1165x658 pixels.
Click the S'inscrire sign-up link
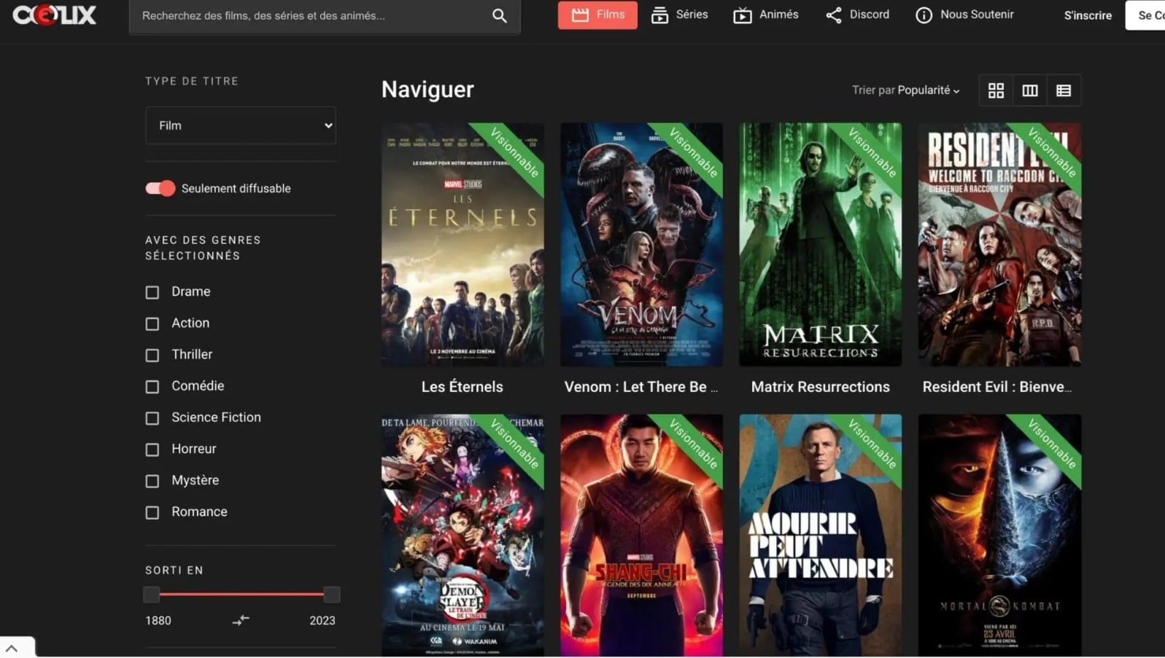[1087, 15]
